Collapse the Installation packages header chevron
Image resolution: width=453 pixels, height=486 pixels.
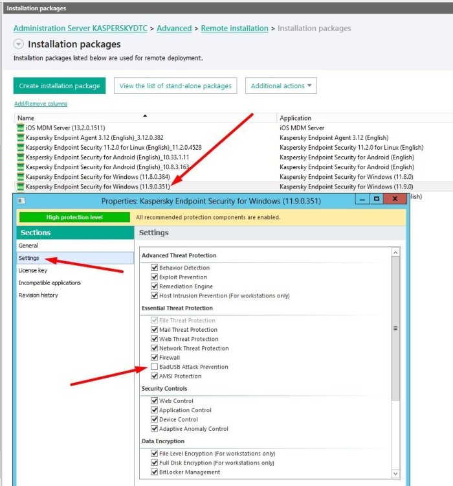tap(19, 44)
